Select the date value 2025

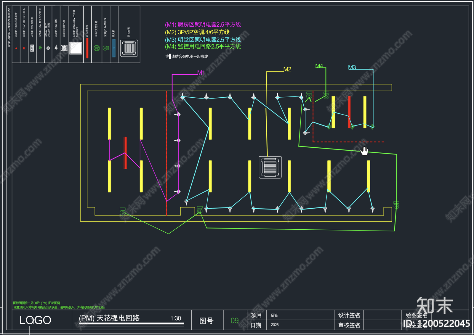275,325
